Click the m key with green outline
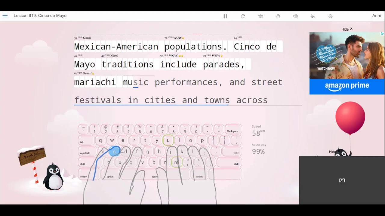Screen dimensions: 385x216 point(177,163)
